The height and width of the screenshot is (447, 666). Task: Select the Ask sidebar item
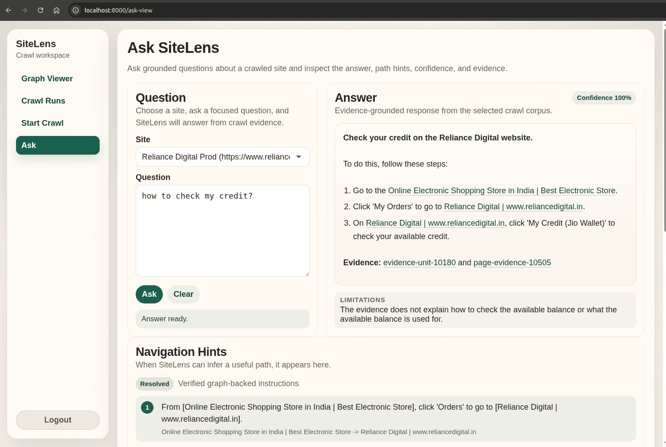coord(58,145)
